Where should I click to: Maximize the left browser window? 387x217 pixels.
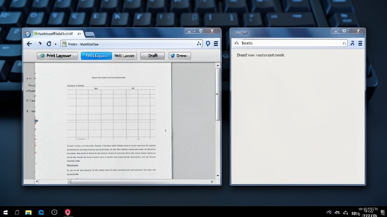201,31
